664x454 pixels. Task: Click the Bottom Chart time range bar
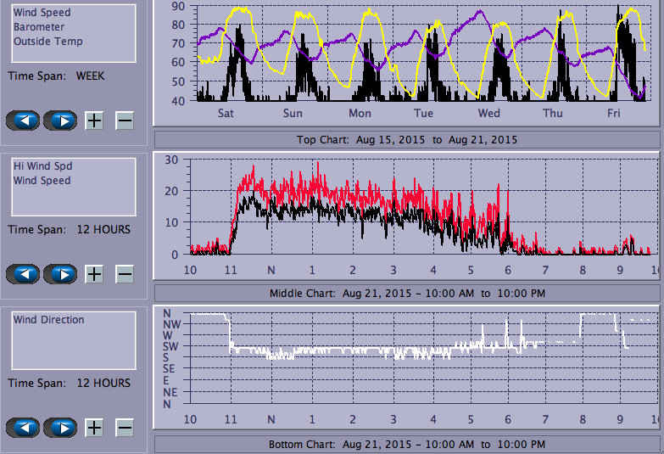pos(406,444)
